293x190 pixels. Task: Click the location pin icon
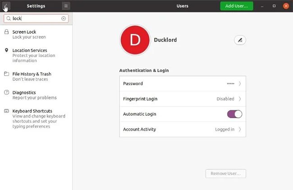pos(7,50)
